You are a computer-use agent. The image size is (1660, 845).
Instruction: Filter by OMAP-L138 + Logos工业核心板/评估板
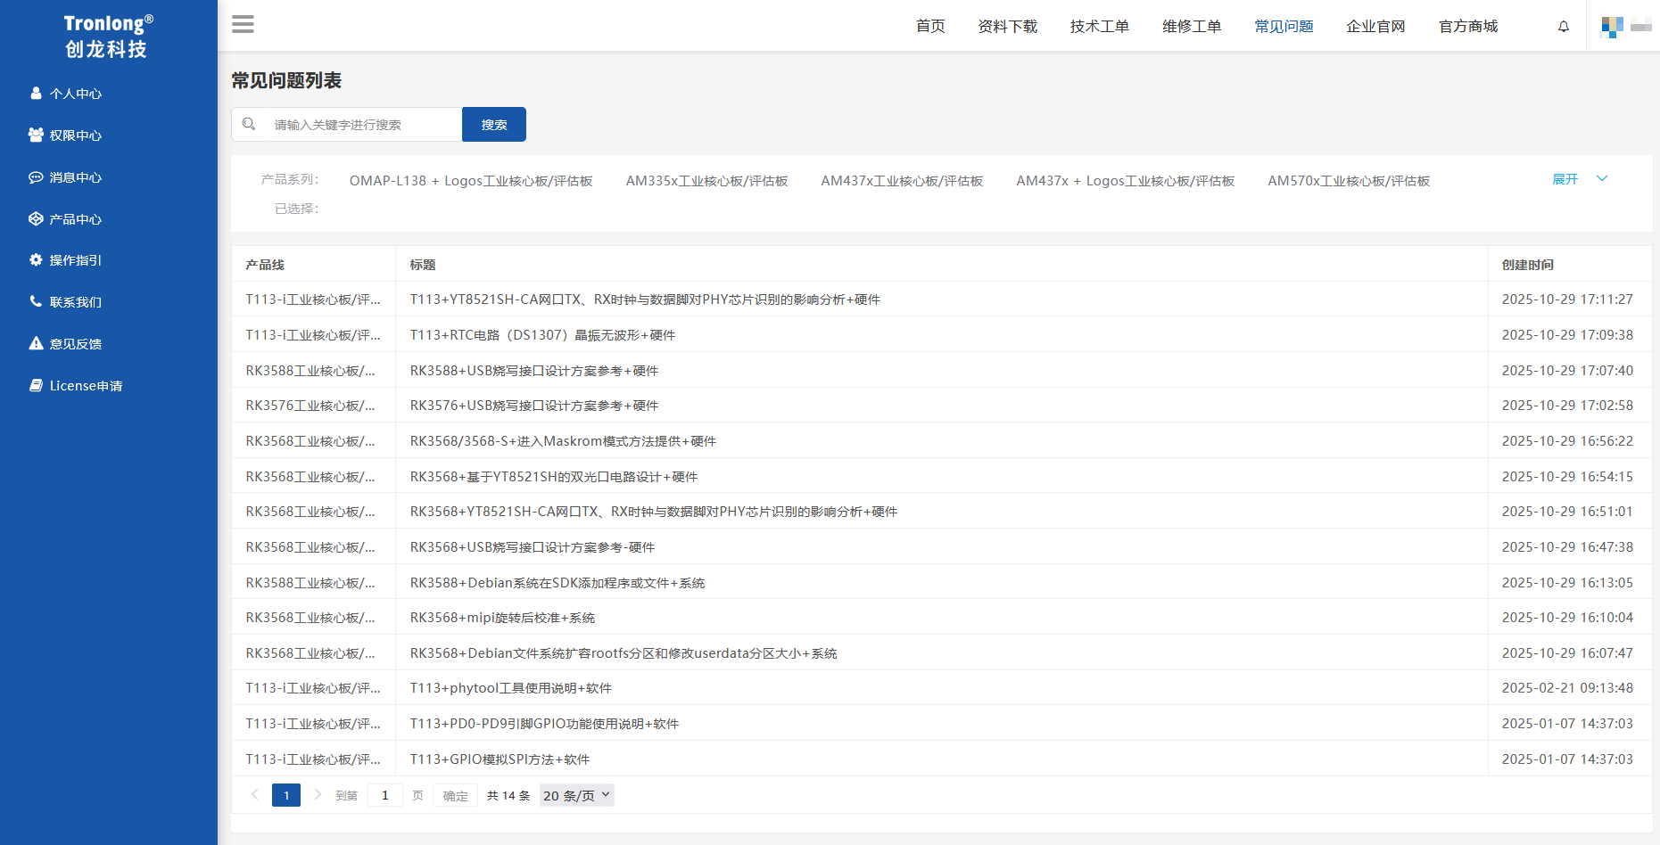pyautogui.click(x=471, y=181)
